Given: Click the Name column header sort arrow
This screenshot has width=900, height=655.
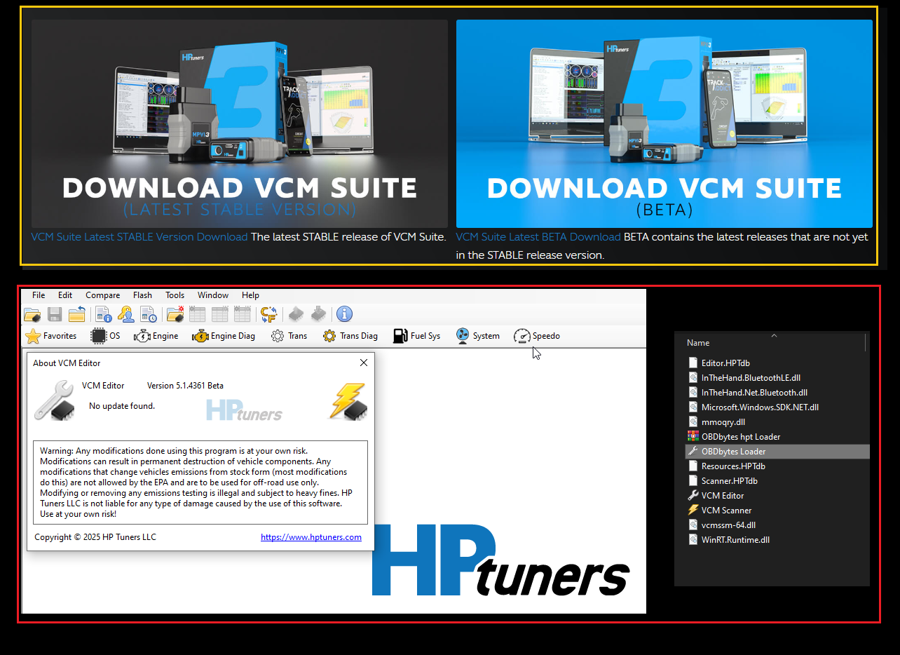Looking at the screenshot, I should click(x=774, y=335).
